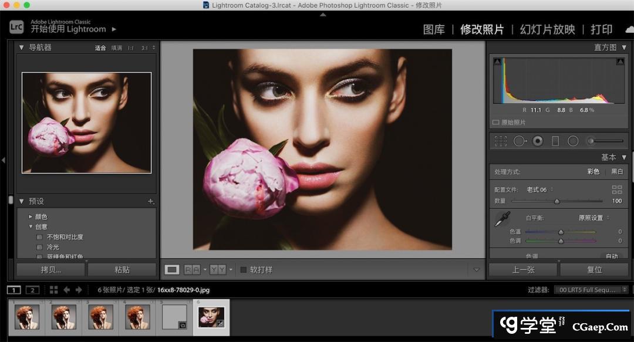634x342 pixels.
Task: Click the plus icon in 预设 panel
Action: pyautogui.click(x=151, y=202)
